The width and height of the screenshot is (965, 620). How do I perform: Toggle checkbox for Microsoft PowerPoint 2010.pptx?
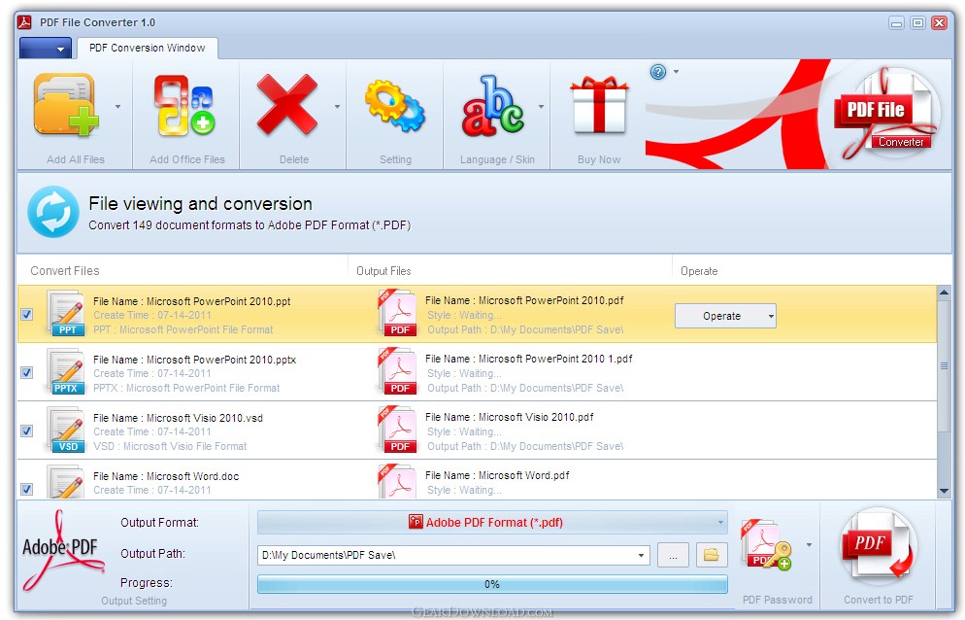tap(27, 373)
